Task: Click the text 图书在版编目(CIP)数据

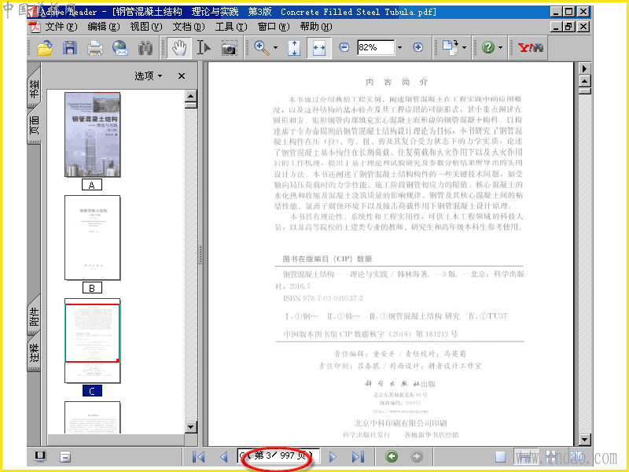Action: coord(327,259)
